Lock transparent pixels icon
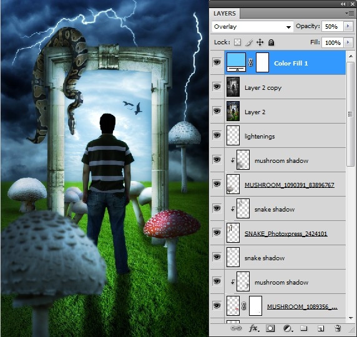This screenshot has width=357, height=337. coord(237,42)
